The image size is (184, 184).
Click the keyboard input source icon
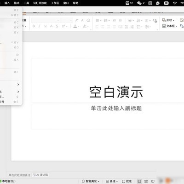coord(166,3)
